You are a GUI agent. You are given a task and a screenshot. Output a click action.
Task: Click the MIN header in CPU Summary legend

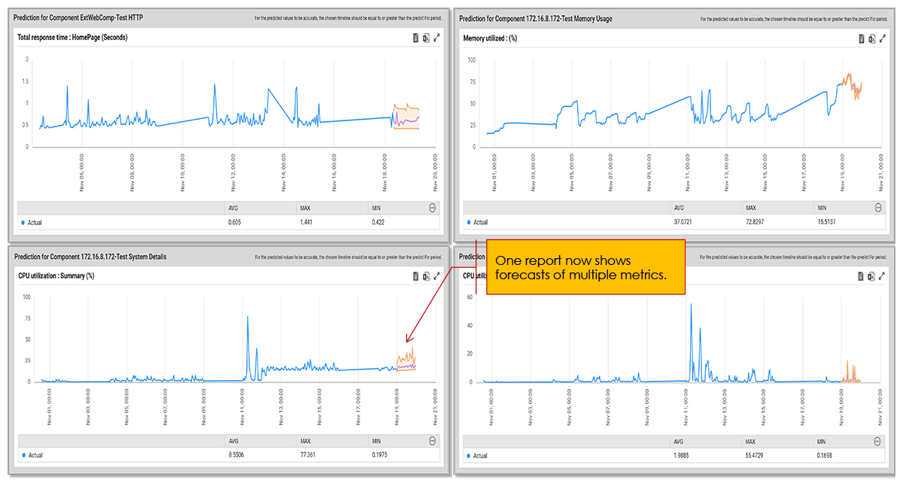pyautogui.click(x=376, y=441)
